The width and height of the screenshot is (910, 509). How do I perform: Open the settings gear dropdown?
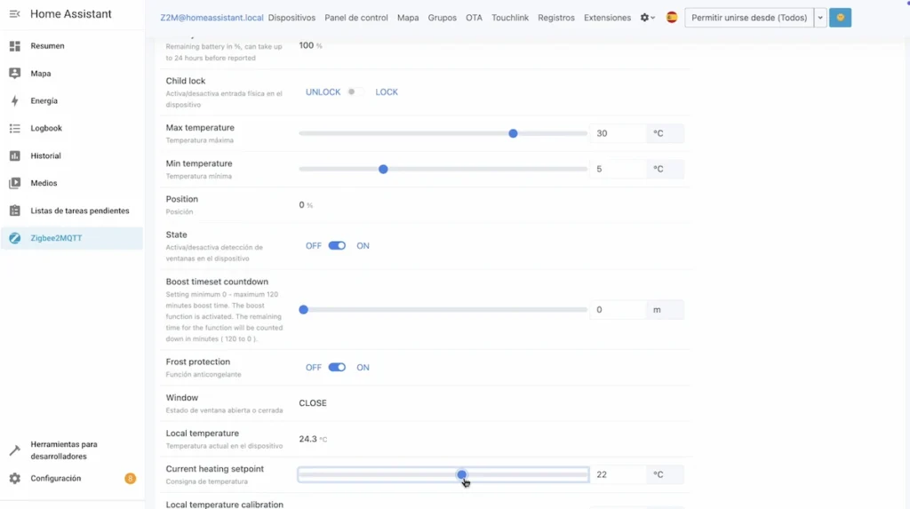point(648,18)
